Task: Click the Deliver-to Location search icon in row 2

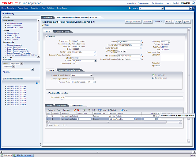Action: coord(135,119)
